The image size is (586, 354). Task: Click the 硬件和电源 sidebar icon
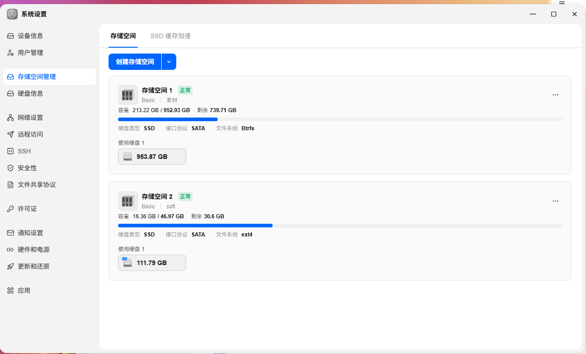pyautogui.click(x=10, y=250)
